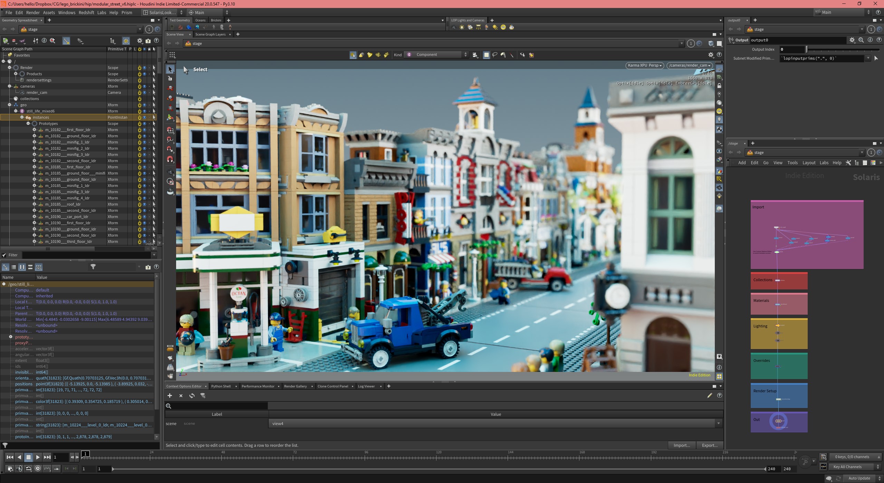
Task: Add a new context option plus icon
Action: (170, 396)
